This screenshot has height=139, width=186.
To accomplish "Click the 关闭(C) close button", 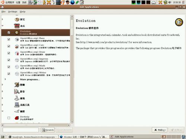I will [160, 130].
